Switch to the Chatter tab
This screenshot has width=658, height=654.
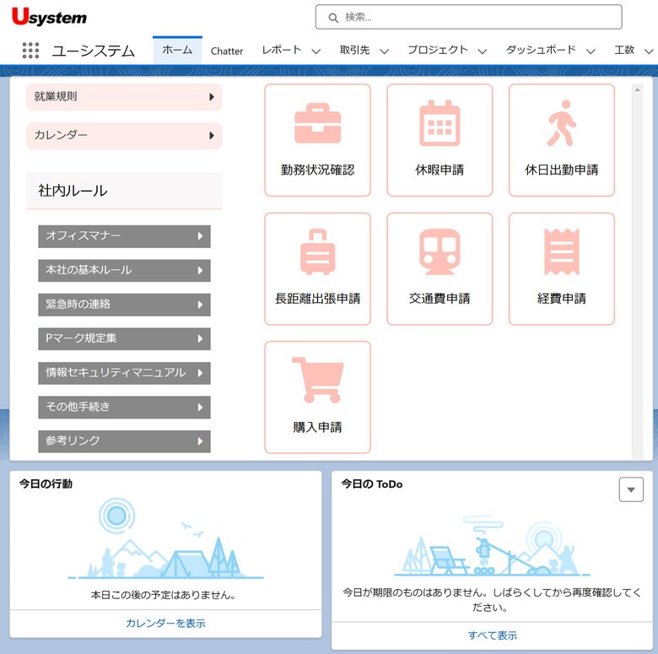click(227, 51)
